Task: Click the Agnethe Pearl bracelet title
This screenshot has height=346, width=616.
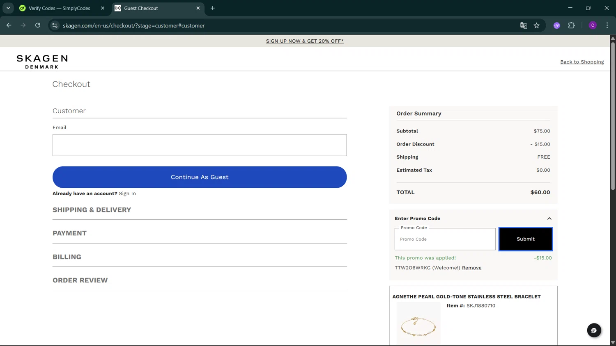Action: click(467, 296)
